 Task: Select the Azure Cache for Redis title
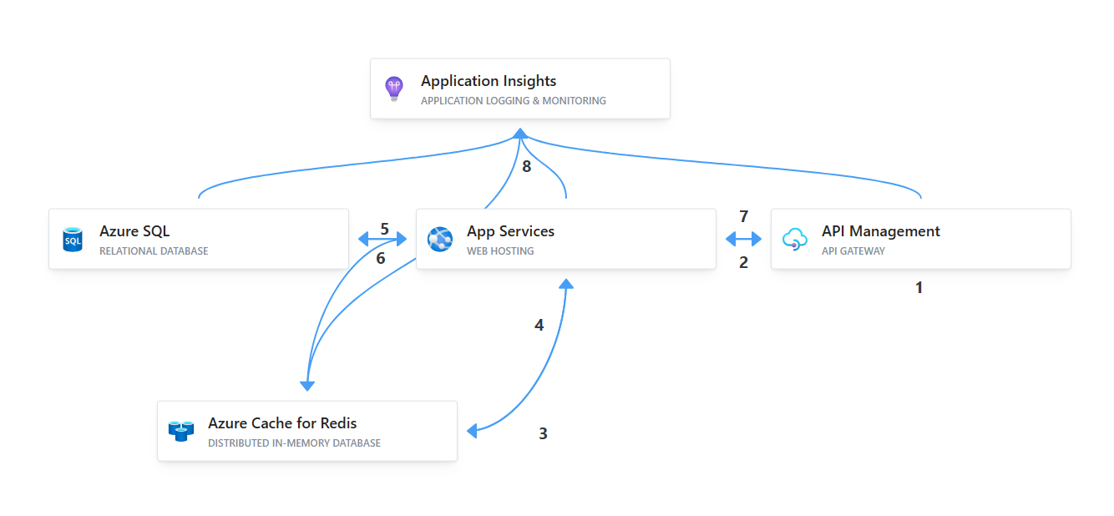coord(282,423)
